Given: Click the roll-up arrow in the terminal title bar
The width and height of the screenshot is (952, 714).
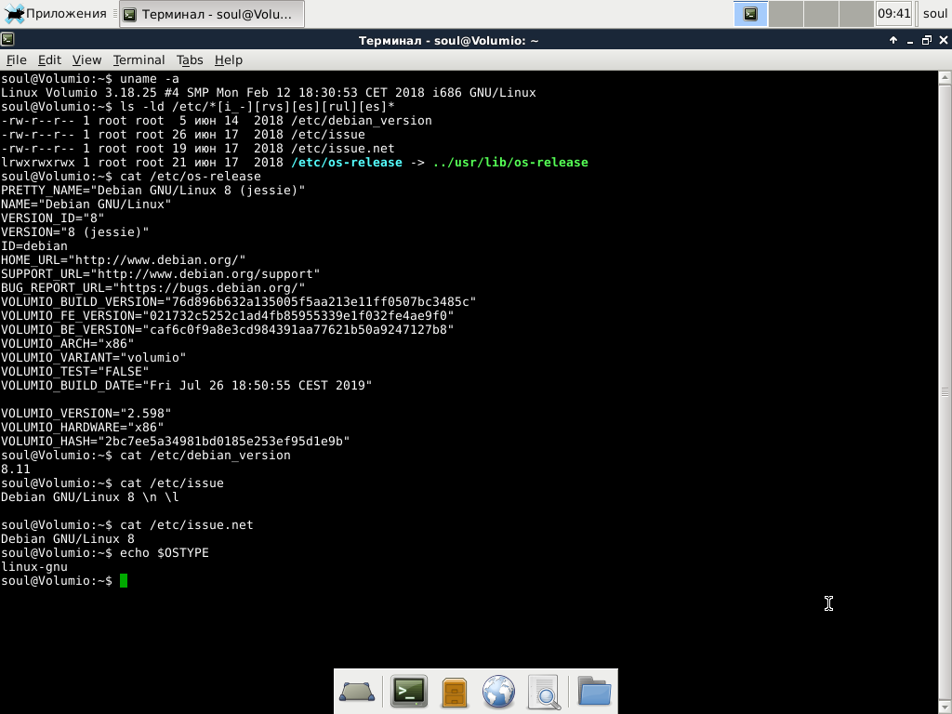Looking at the screenshot, I should (x=893, y=40).
